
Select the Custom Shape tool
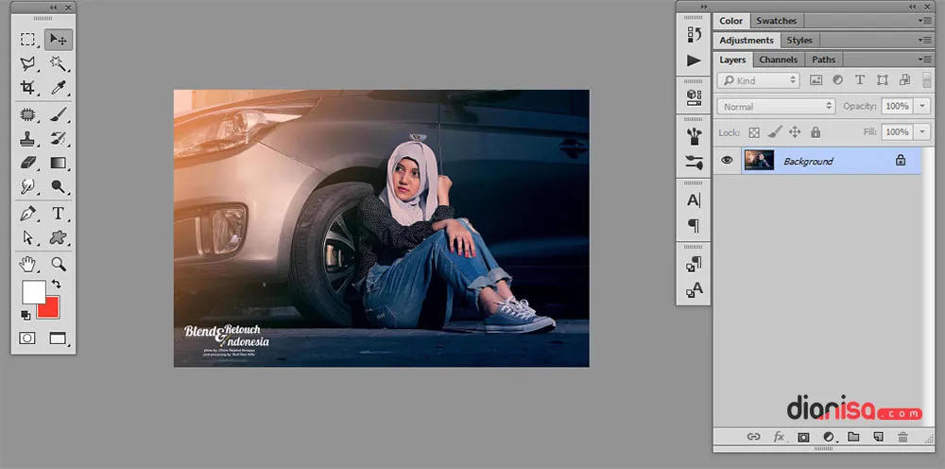59,237
